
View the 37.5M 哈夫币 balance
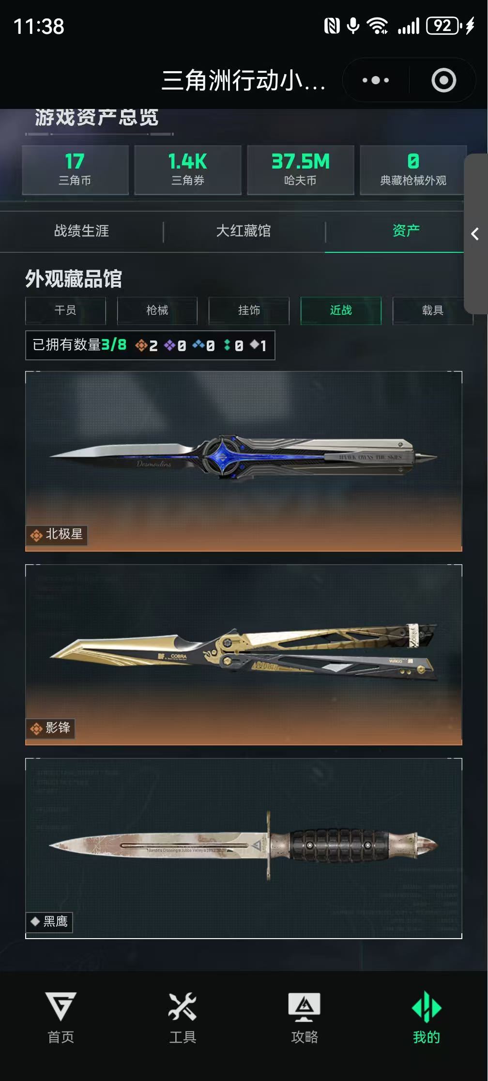(301, 170)
